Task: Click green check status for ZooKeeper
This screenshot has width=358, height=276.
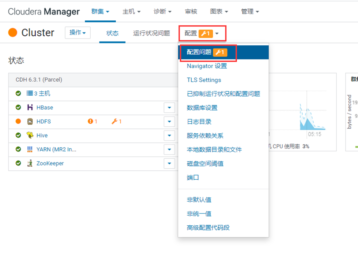Action: 18,163
